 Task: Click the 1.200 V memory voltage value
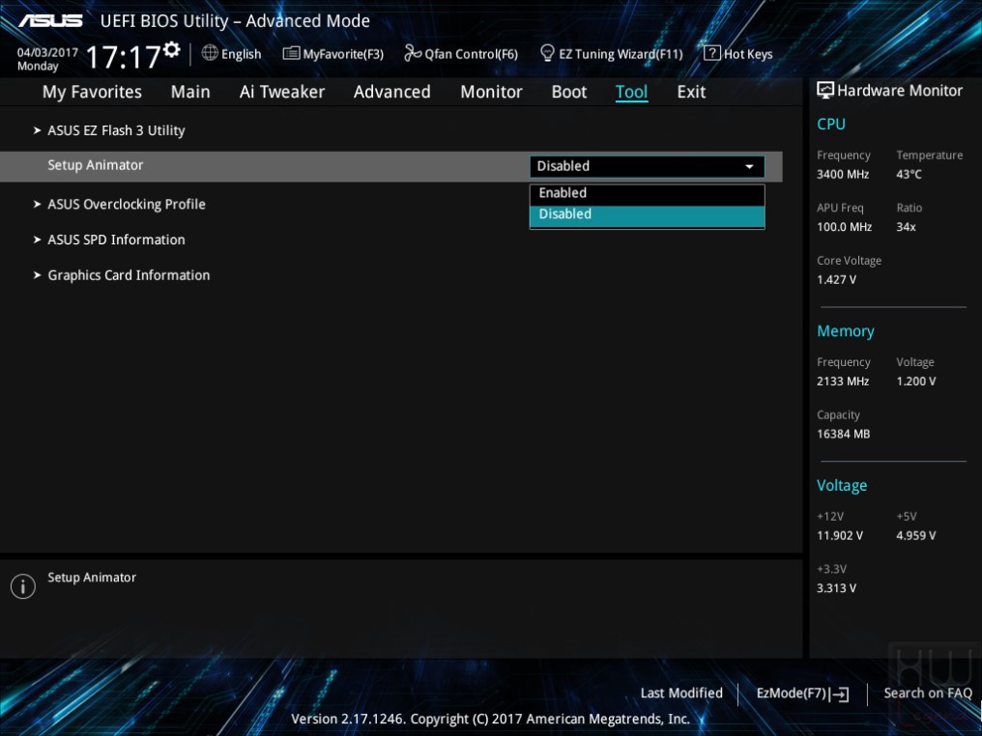916,382
